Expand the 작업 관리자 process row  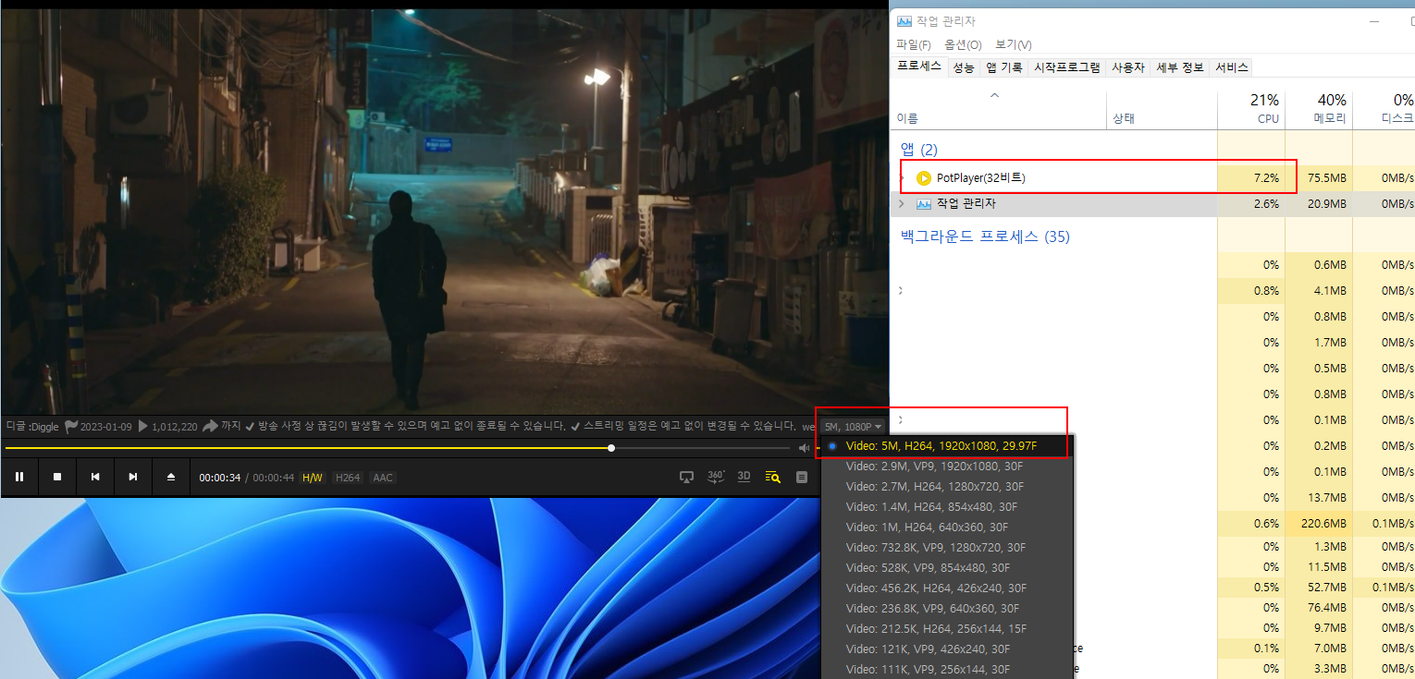[902, 203]
